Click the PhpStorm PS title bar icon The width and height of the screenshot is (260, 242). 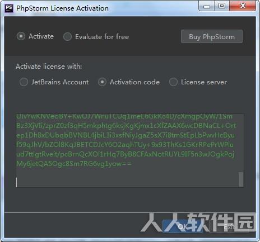[9, 8]
